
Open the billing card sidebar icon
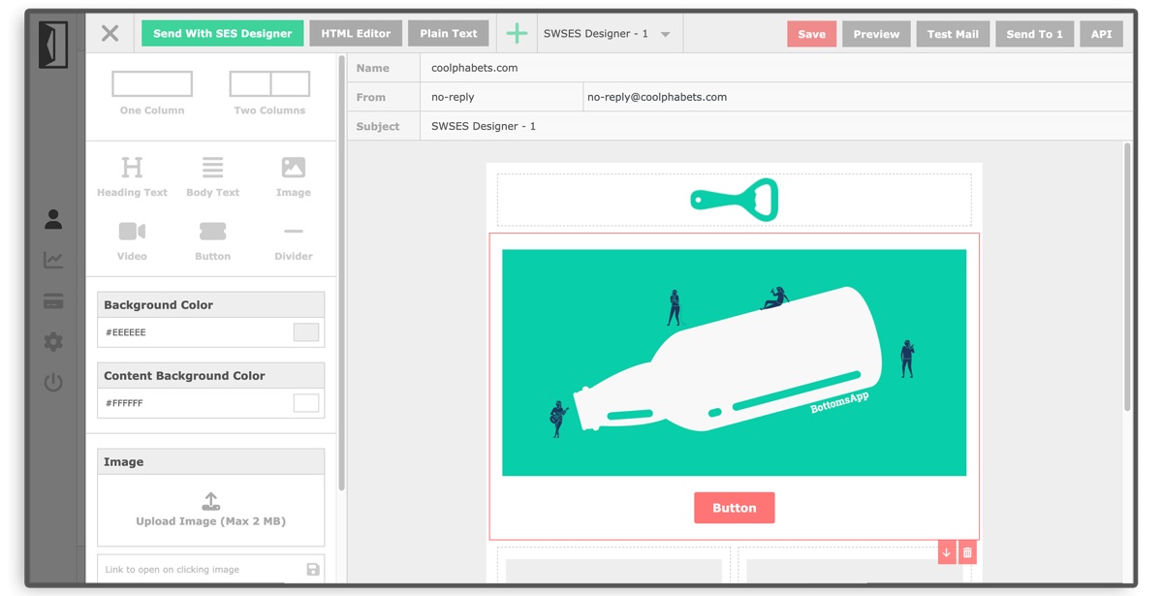click(x=53, y=301)
